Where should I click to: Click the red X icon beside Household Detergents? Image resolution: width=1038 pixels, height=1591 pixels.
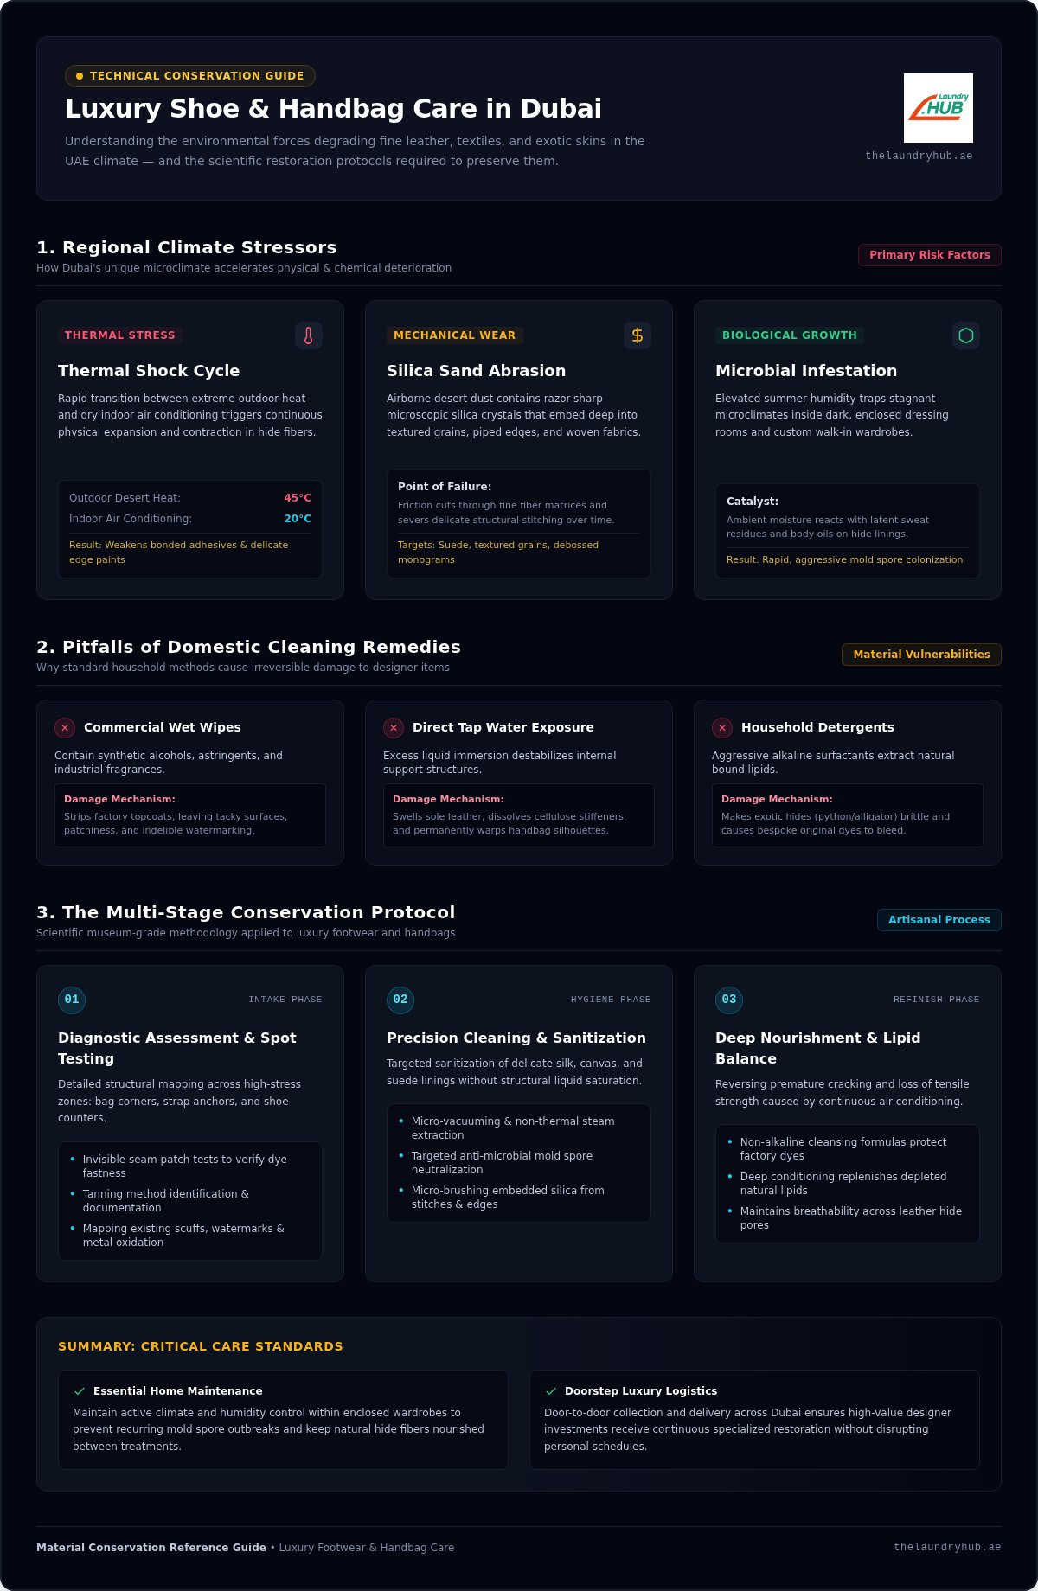(x=722, y=728)
